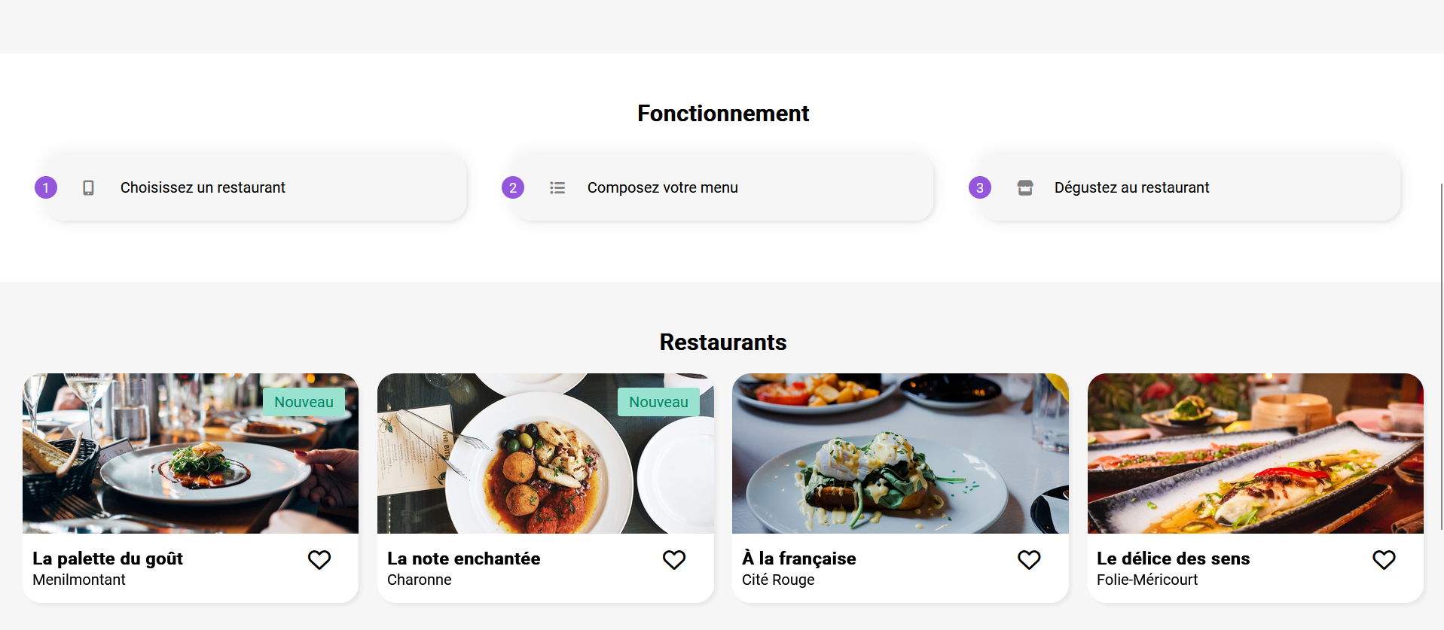
Task: Click the phone icon in step one
Action: click(x=88, y=187)
